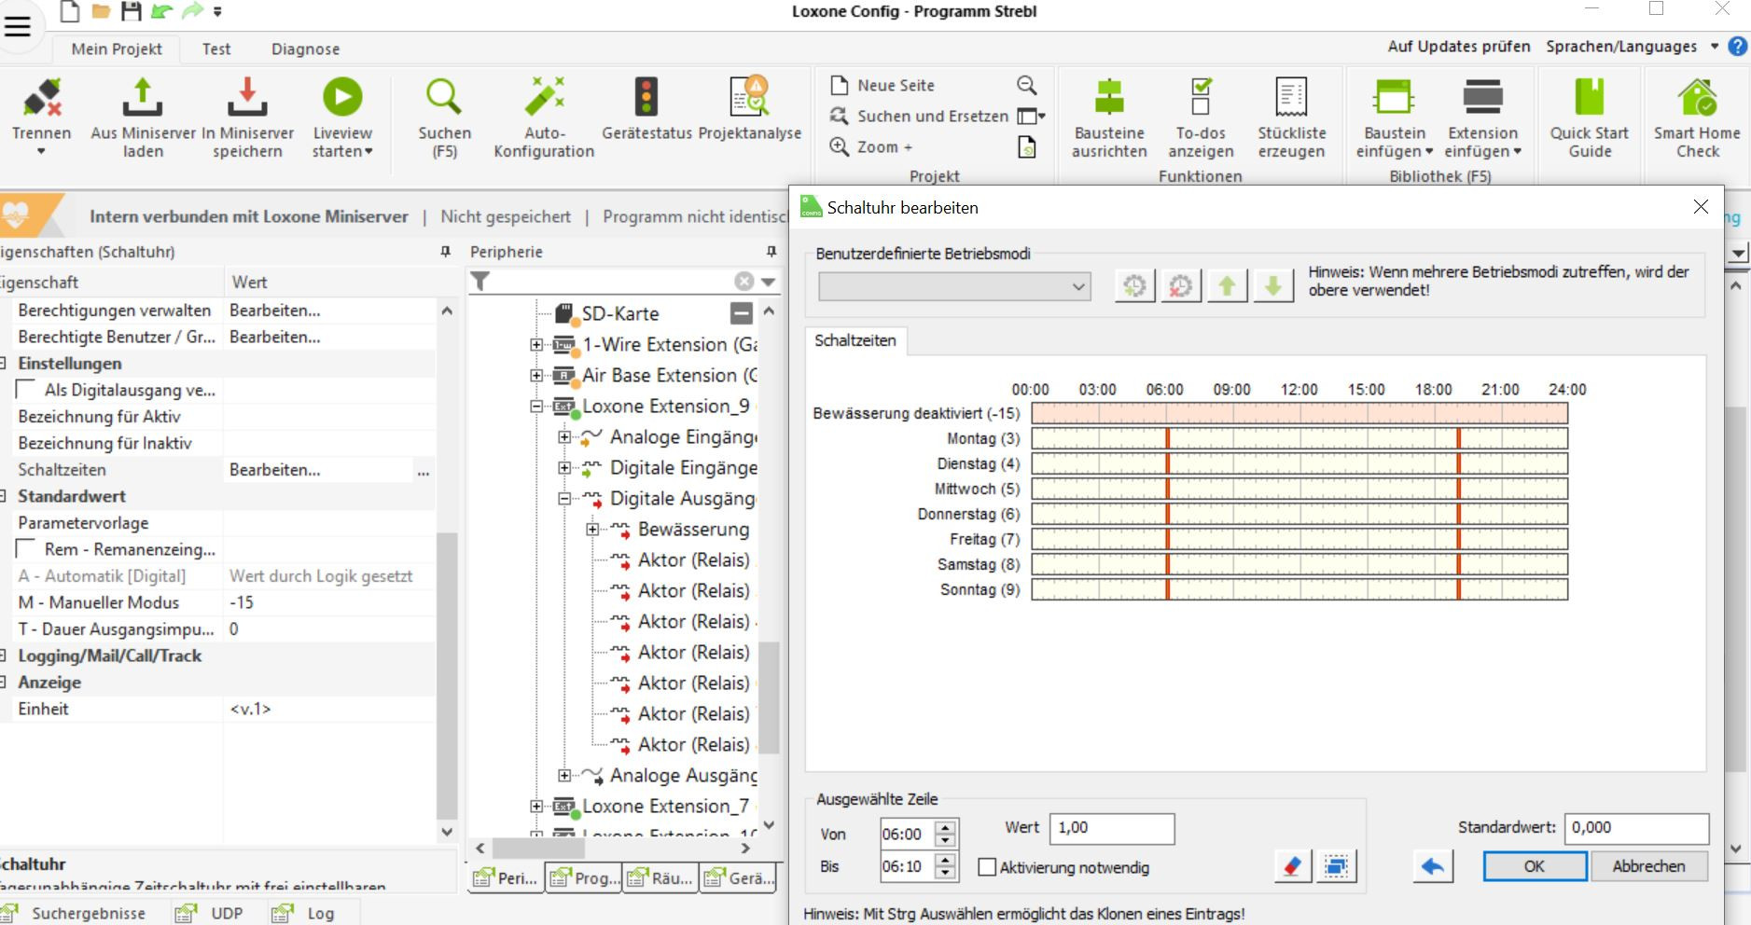
Task: Move Betriebsmodus up with green arrow
Action: coord(1227,286)
